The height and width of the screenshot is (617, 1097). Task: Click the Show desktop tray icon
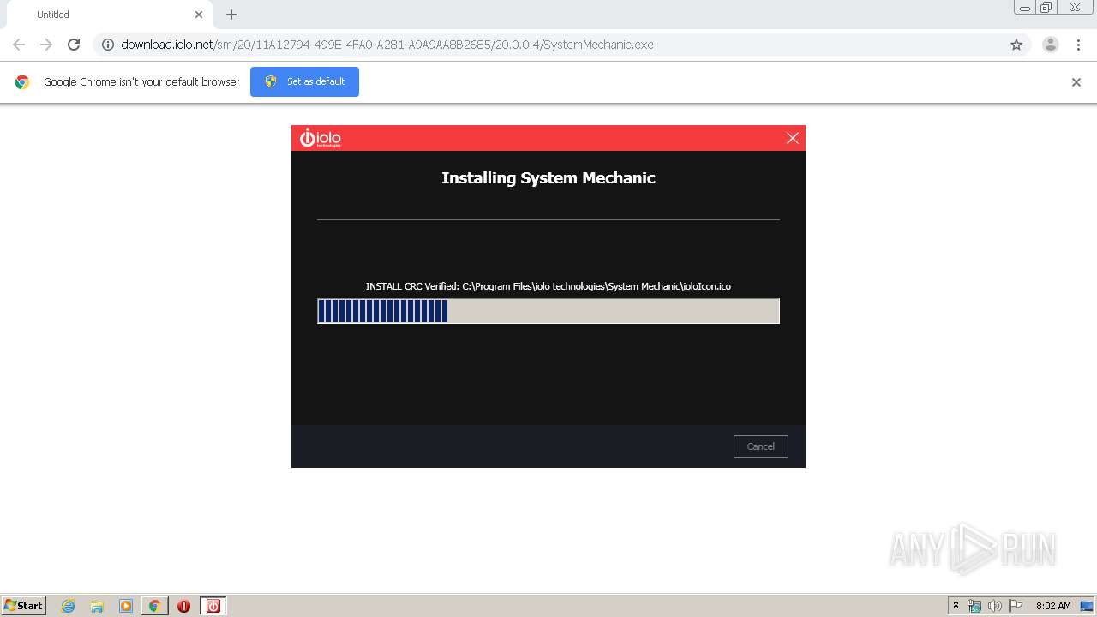[1087, 606]
